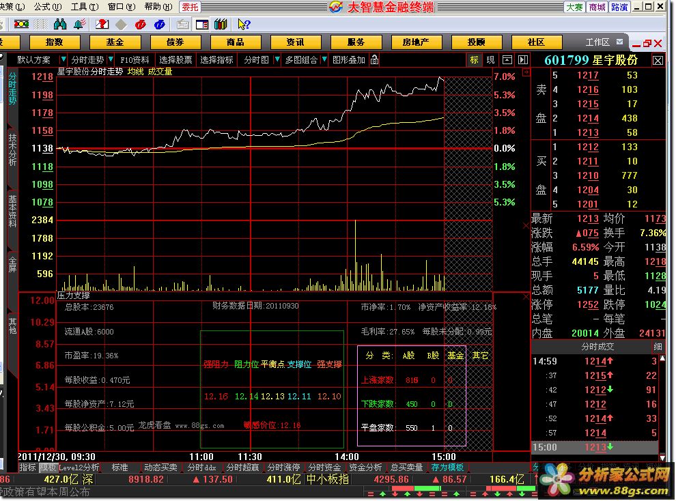Click the 商城 link in the title bar
This screenshot has height=501, width=676.
click(597, 7)
